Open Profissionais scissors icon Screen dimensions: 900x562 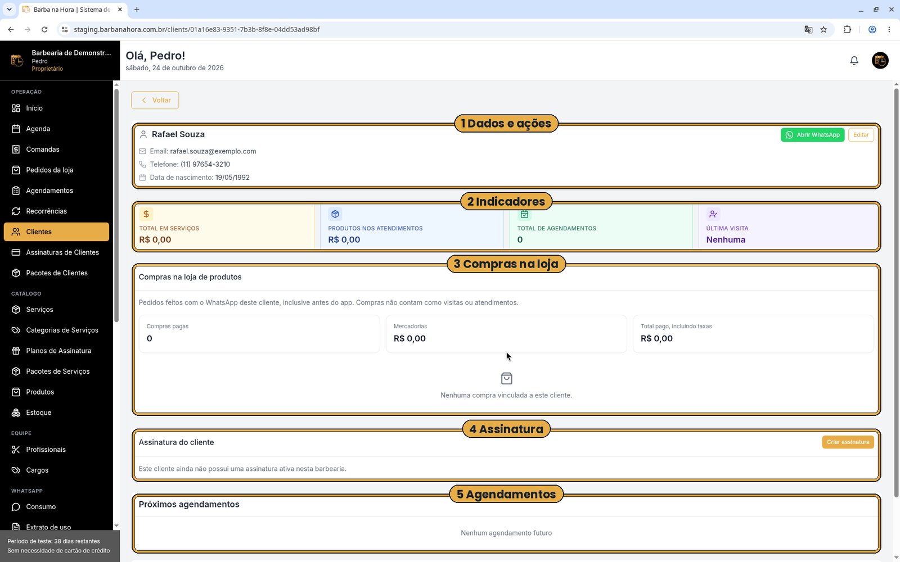coord(16,450)
